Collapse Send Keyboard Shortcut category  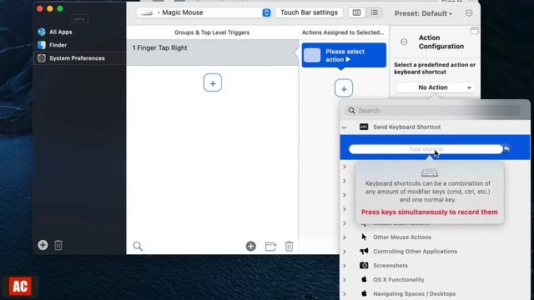tap(344, 127)
